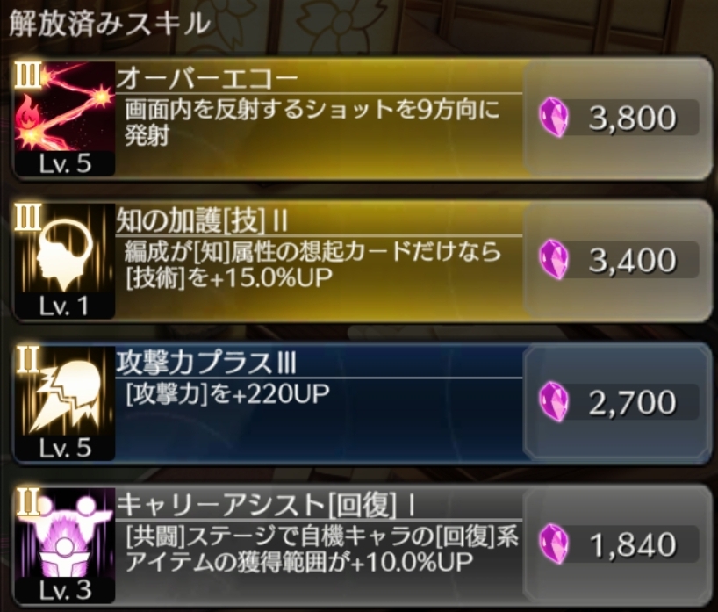718x612 pixels.
Task: Open the オーバーエコー skill title
Action: (207, 78)
